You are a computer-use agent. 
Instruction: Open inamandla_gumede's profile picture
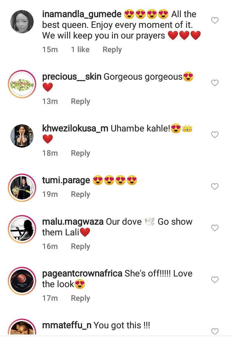22,22
